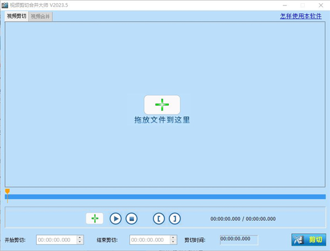
Task: Increase 结束剪切 time with up arrow
Action: click(174, 238)
